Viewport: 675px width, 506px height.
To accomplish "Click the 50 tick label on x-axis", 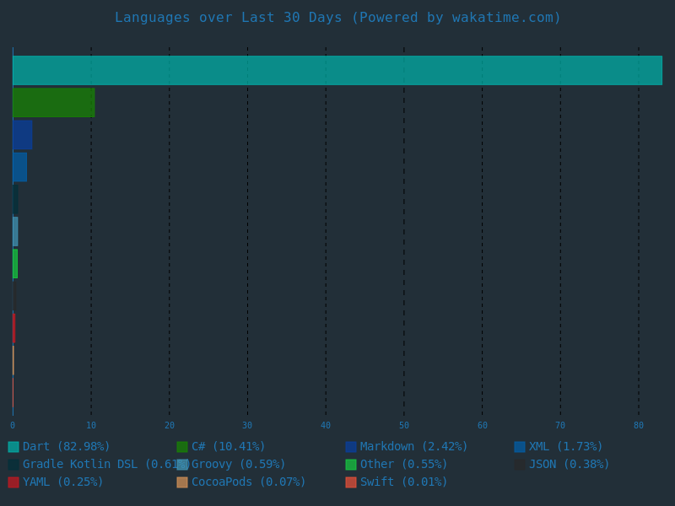I will coord(404,426).
